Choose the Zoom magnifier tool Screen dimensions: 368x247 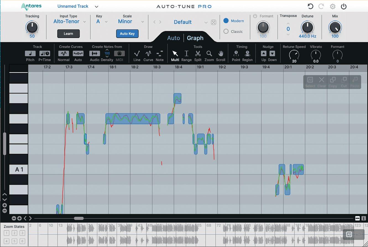point(209,54)
